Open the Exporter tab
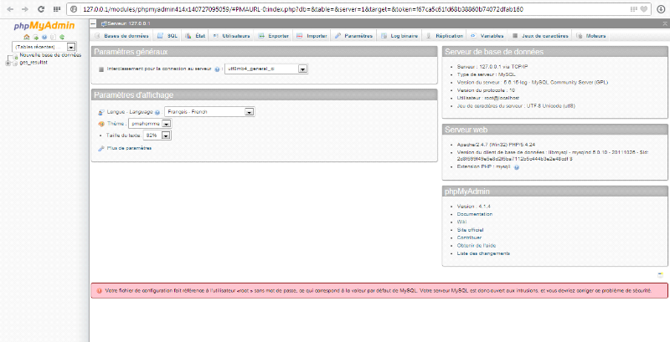This screenshot has width=670, height=342. (274, 36)
